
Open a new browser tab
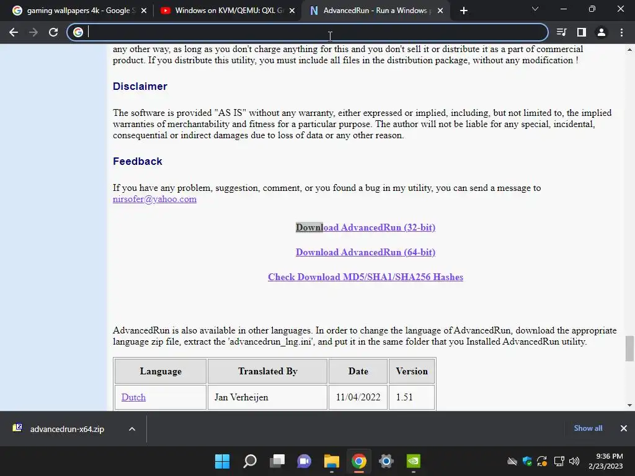(x=464, y=11)
